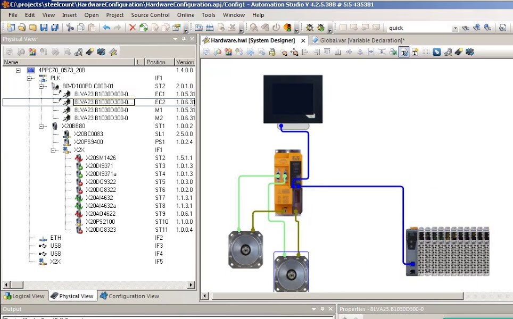Click the binoculars Find icon beside quick box
Screen dimensions: 513x319
coord(466,28)
